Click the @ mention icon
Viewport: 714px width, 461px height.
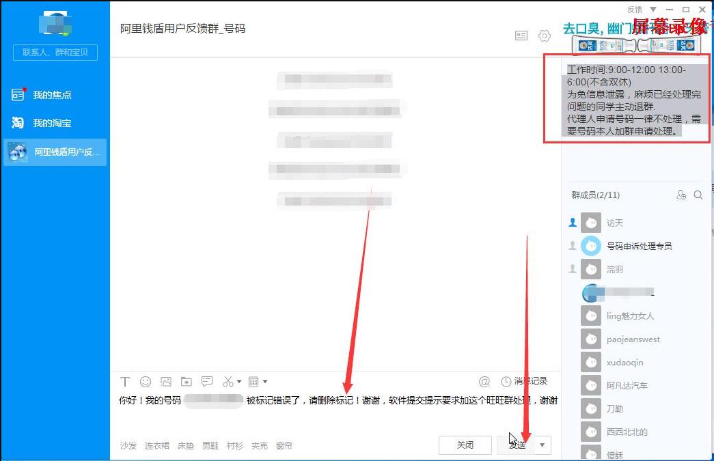pos(484,381)
